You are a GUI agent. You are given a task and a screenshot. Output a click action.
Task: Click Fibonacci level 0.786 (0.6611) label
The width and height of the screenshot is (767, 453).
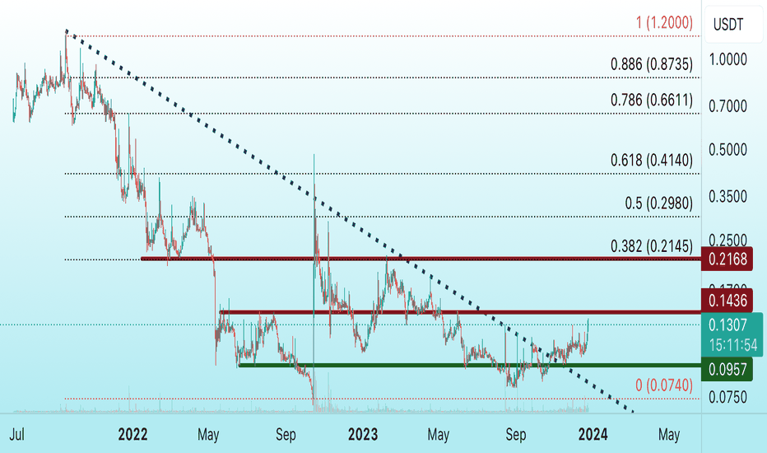click(x=652, y=100)
